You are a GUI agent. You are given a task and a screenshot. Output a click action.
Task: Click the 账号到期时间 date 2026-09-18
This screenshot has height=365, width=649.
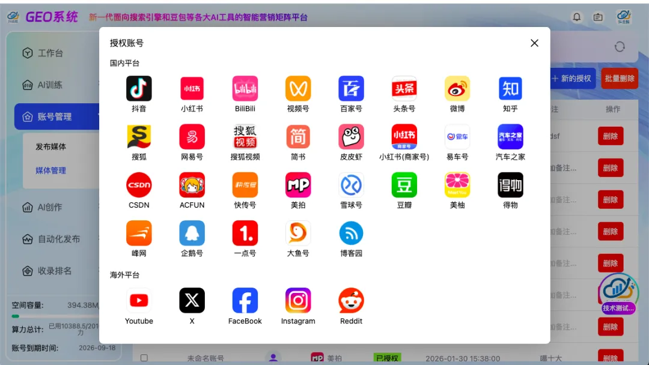pos(97,348)
